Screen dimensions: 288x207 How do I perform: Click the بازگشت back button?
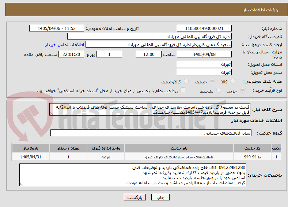(135, 197)
